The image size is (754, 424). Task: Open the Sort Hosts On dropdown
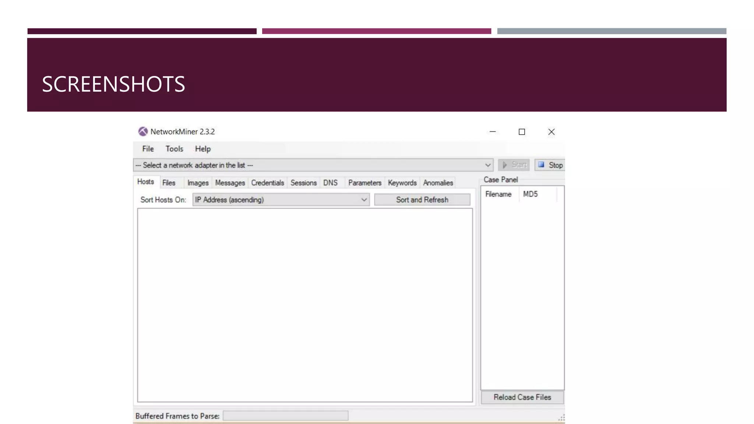(364, 200)
